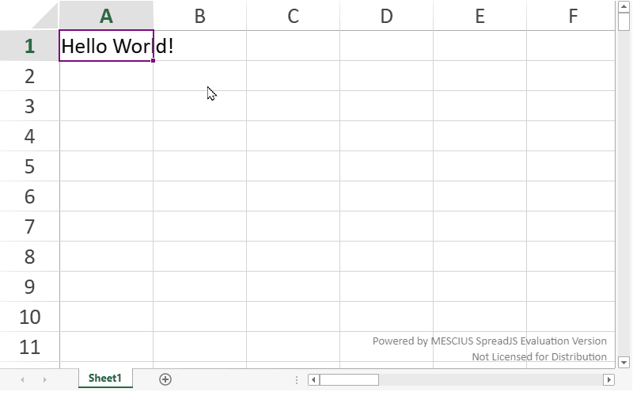The width and height of the screenshot is (633, 396).
Task: Click the tab strip resize dots handle
Action: click(296, 380)
